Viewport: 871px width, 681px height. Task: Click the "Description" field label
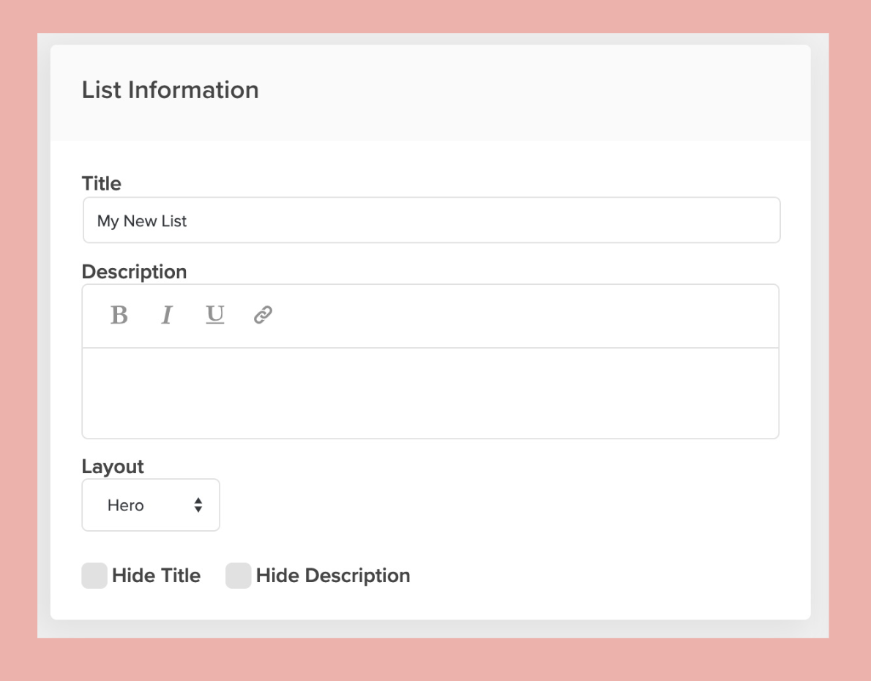(x=134, y=272)
